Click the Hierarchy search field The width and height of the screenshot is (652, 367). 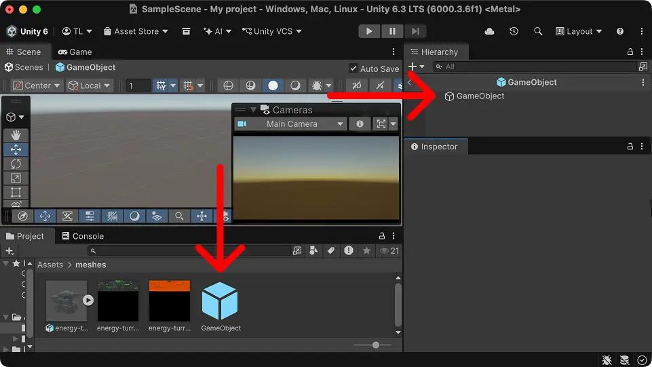coord(535,66)
